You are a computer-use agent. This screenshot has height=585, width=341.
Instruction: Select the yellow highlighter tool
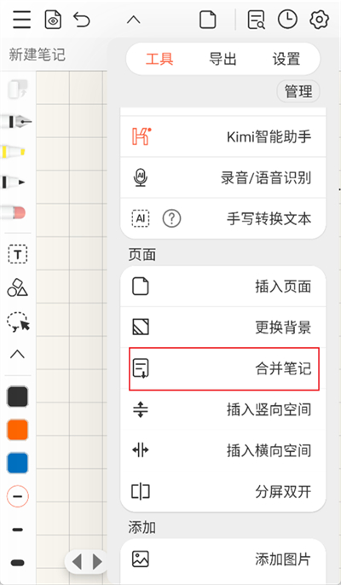coord(14,152)
